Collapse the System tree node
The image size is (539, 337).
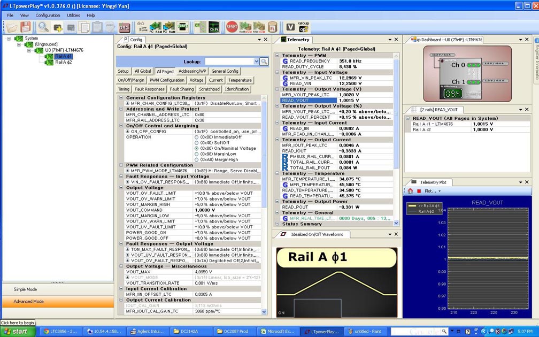(x=9, y=39)
